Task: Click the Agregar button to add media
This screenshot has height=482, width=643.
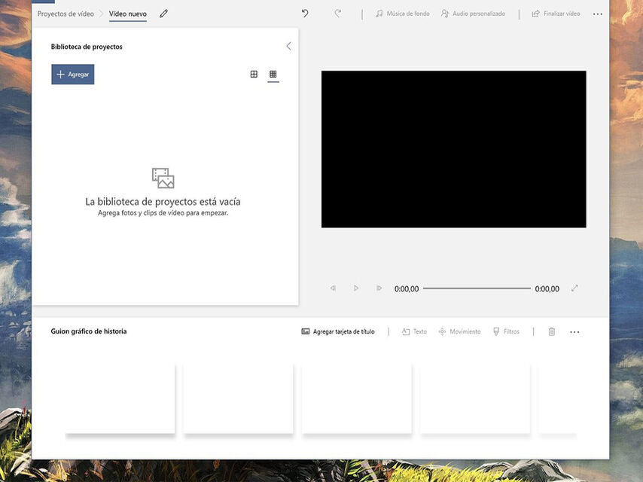Action: tap(72, 74)
